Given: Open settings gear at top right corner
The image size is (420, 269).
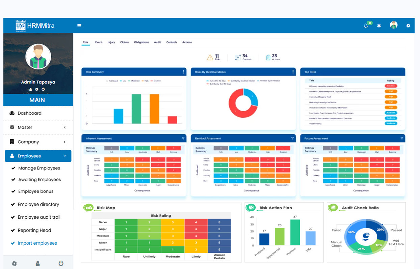Looking at the screenshot, I should (x=408, y=26).
